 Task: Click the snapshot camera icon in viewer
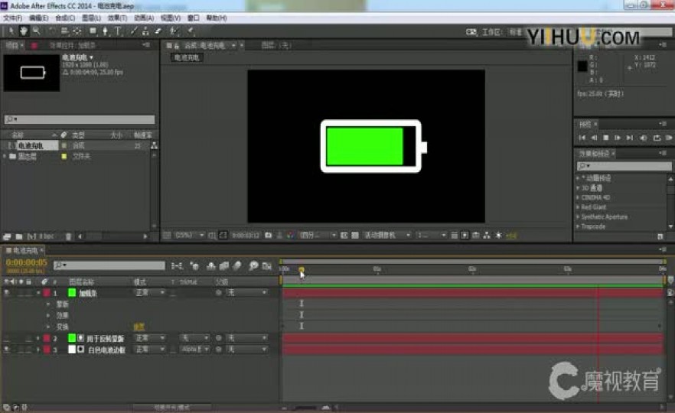click(268, 236)
